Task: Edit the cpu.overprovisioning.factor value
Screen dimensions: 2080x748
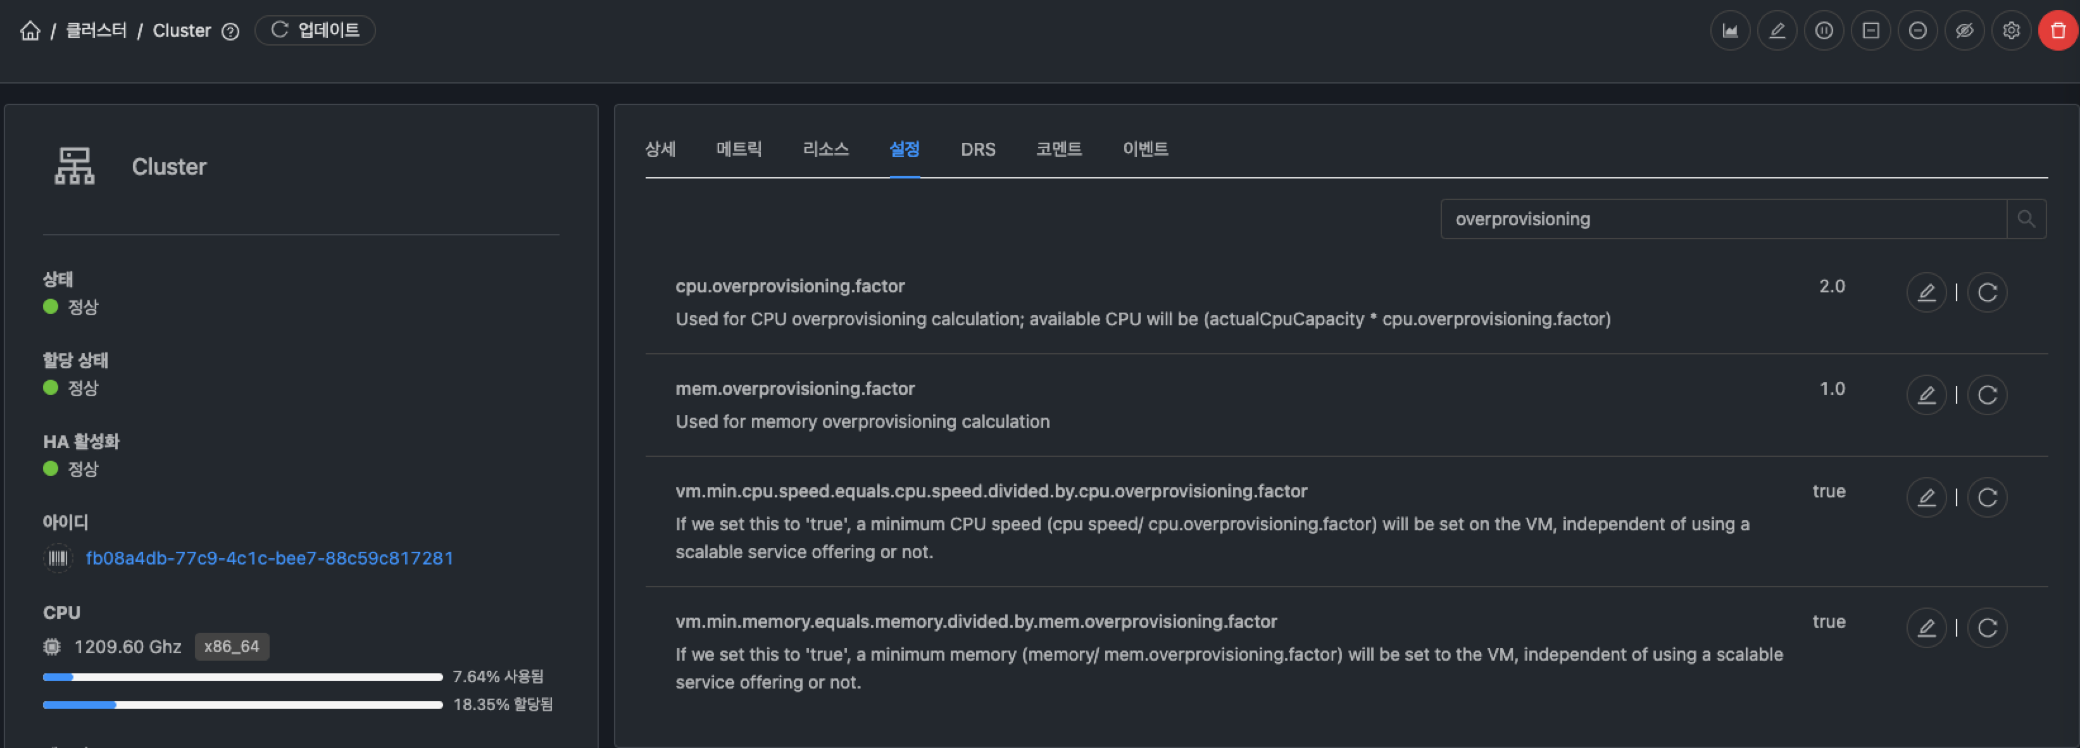Action: pos(1926,292)
